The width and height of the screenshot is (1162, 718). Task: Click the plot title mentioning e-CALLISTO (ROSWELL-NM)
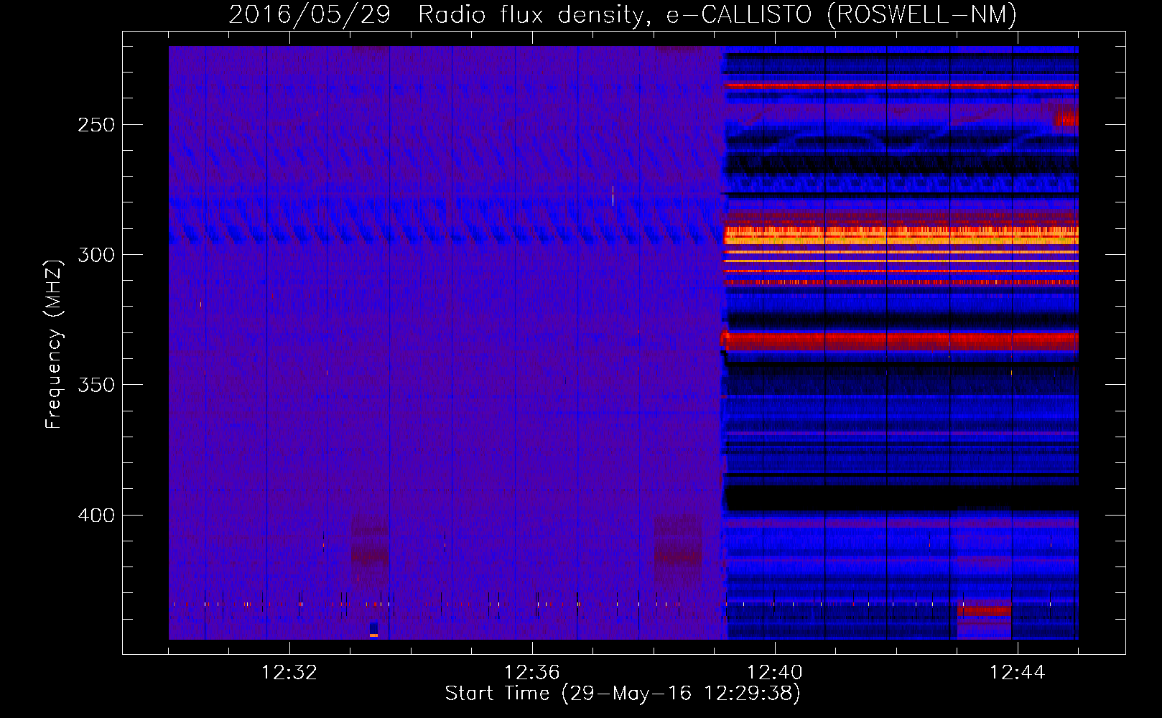[x=623, y=14]
